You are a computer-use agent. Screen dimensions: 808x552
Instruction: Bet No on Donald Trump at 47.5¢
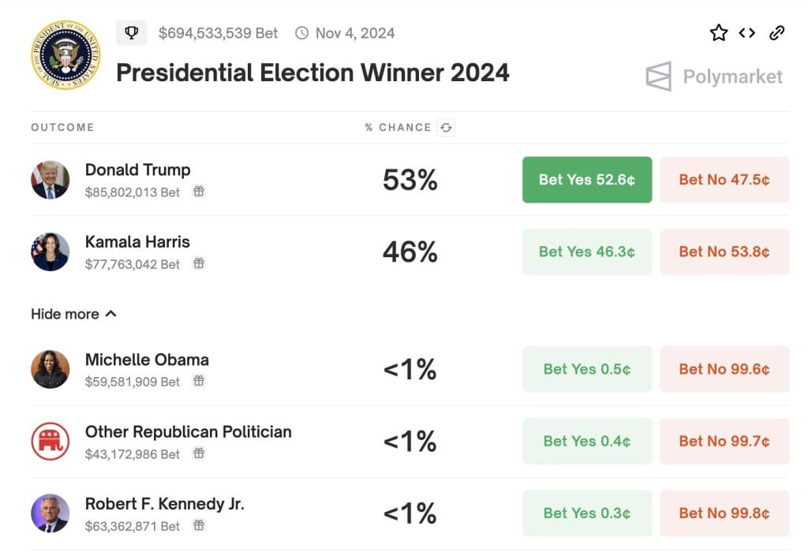(x=724, y=180)
